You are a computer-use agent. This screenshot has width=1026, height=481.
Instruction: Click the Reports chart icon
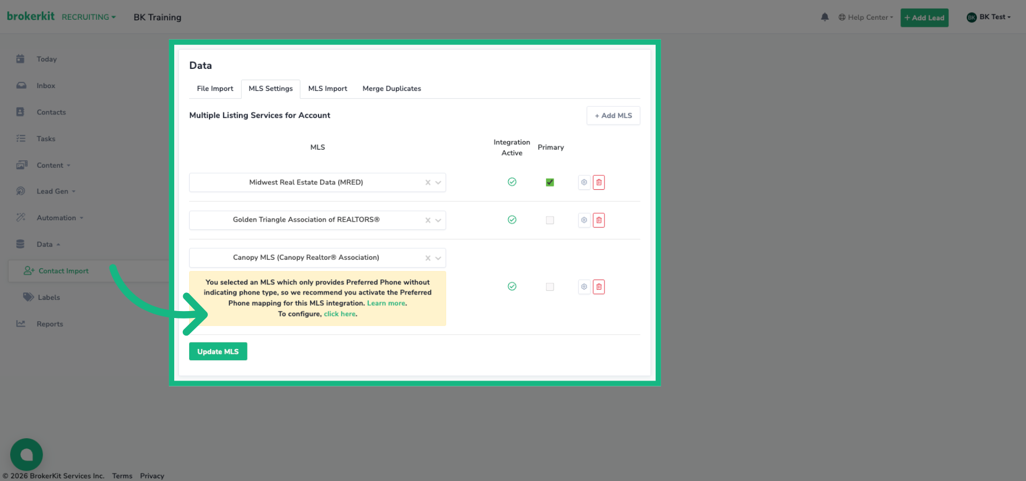(x=21, y=323)
